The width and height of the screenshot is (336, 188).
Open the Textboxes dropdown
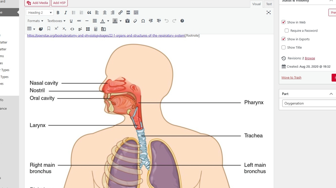(56, 21)
